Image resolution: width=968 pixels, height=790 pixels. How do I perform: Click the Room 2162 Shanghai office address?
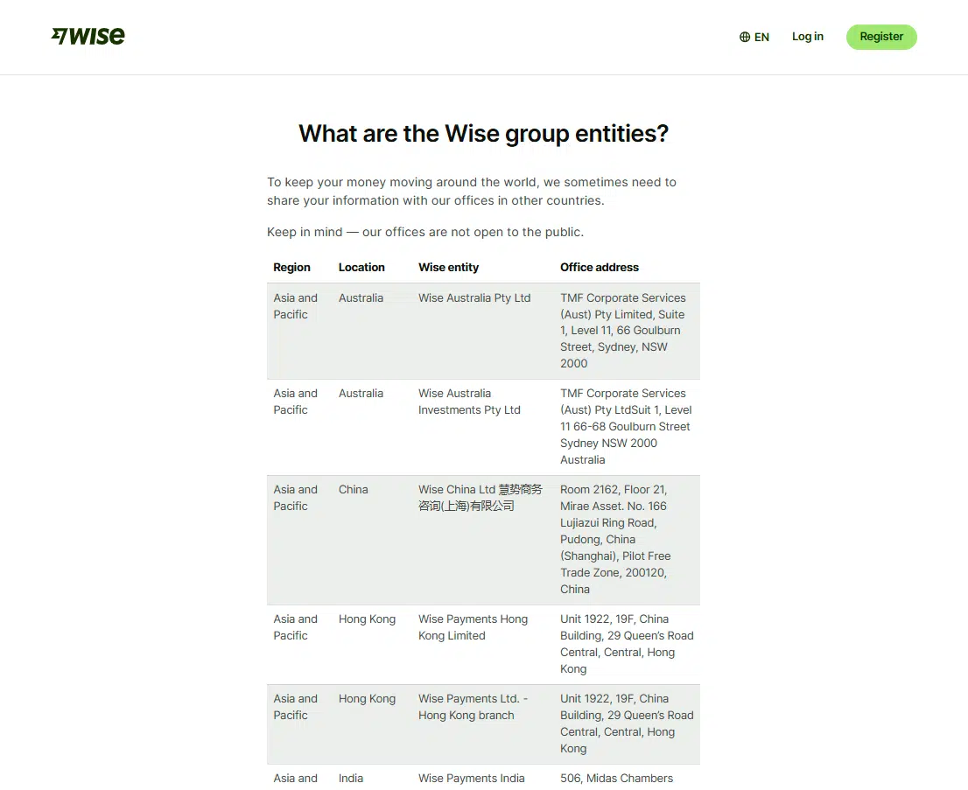615,539
